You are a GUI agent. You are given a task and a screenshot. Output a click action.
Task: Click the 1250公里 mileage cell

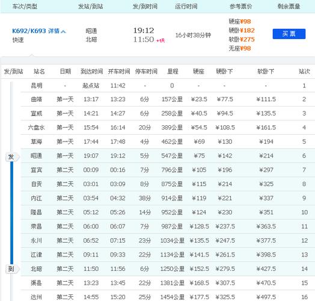point(172,269)
